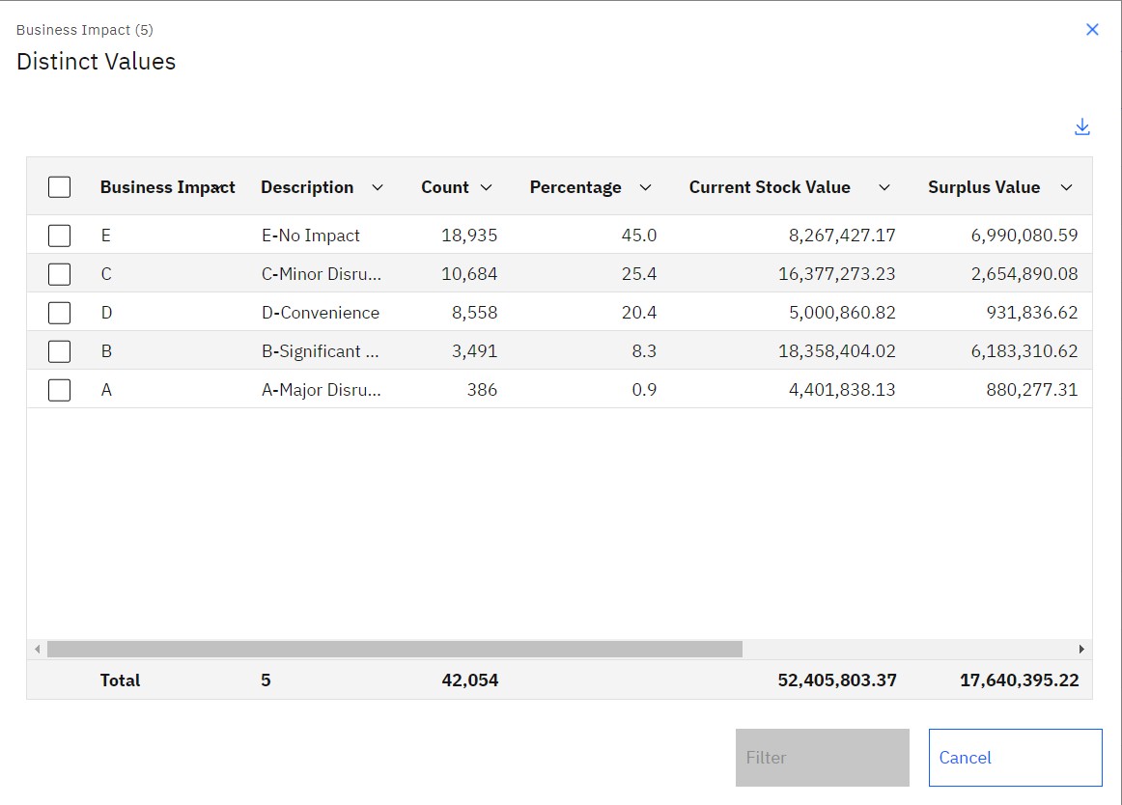Click the percentage value 25.4
The width and height of the screenshot is (1122, 805).
click(x=639, y=274)
